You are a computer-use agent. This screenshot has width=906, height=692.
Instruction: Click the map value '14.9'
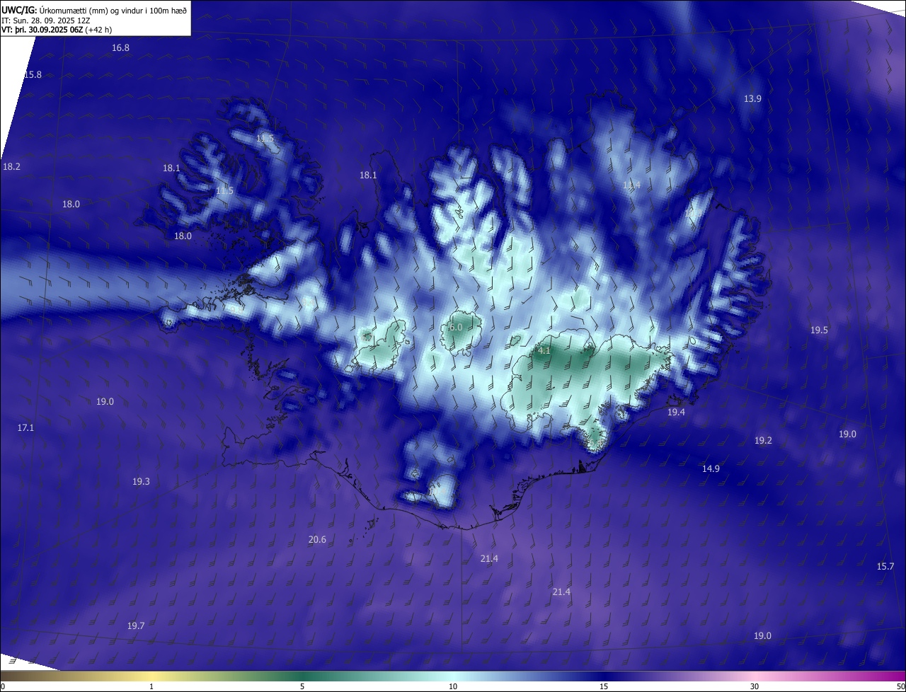[711, 469]
